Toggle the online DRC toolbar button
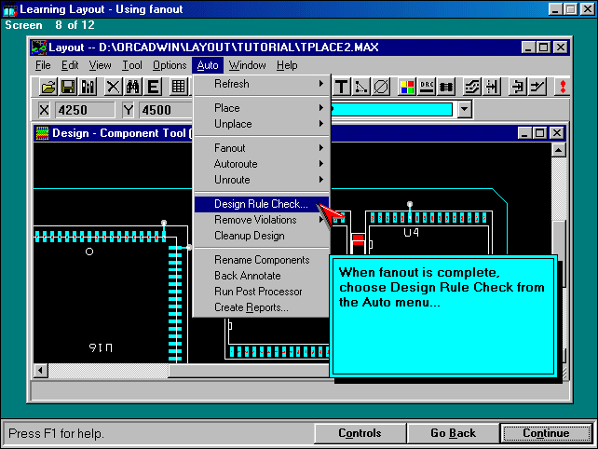Screen dimensions: 598x449 tap(428, 87)
